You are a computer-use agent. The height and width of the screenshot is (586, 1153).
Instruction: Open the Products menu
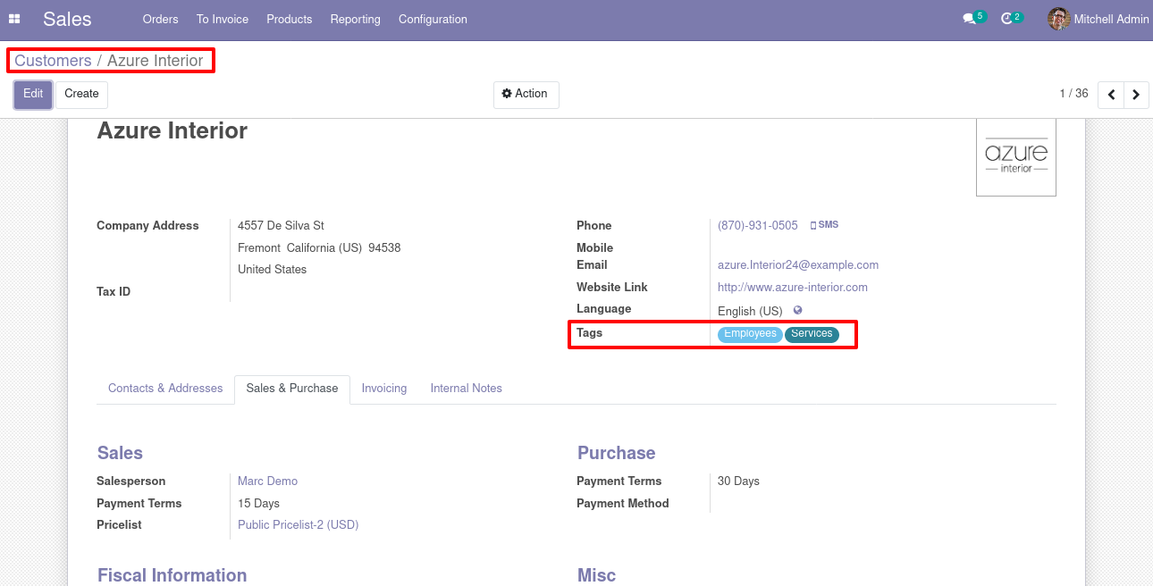click(290, 19)
